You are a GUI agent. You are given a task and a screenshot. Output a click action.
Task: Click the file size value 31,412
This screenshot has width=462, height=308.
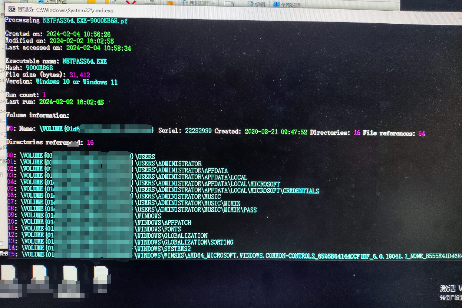pos(80,75)
